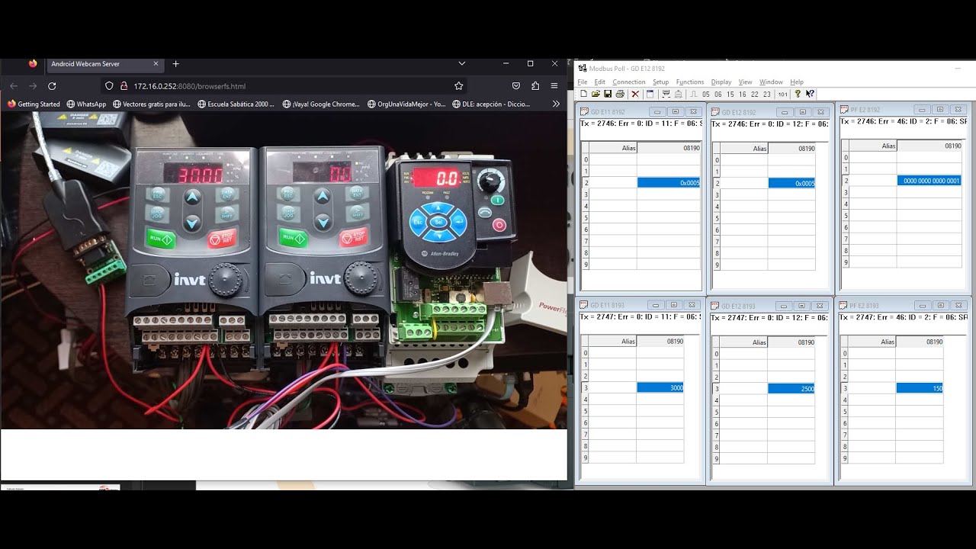Click the Connect icon in Modbus Poll
This screenshot has width=976, height=549.
[x=666, y=94]
